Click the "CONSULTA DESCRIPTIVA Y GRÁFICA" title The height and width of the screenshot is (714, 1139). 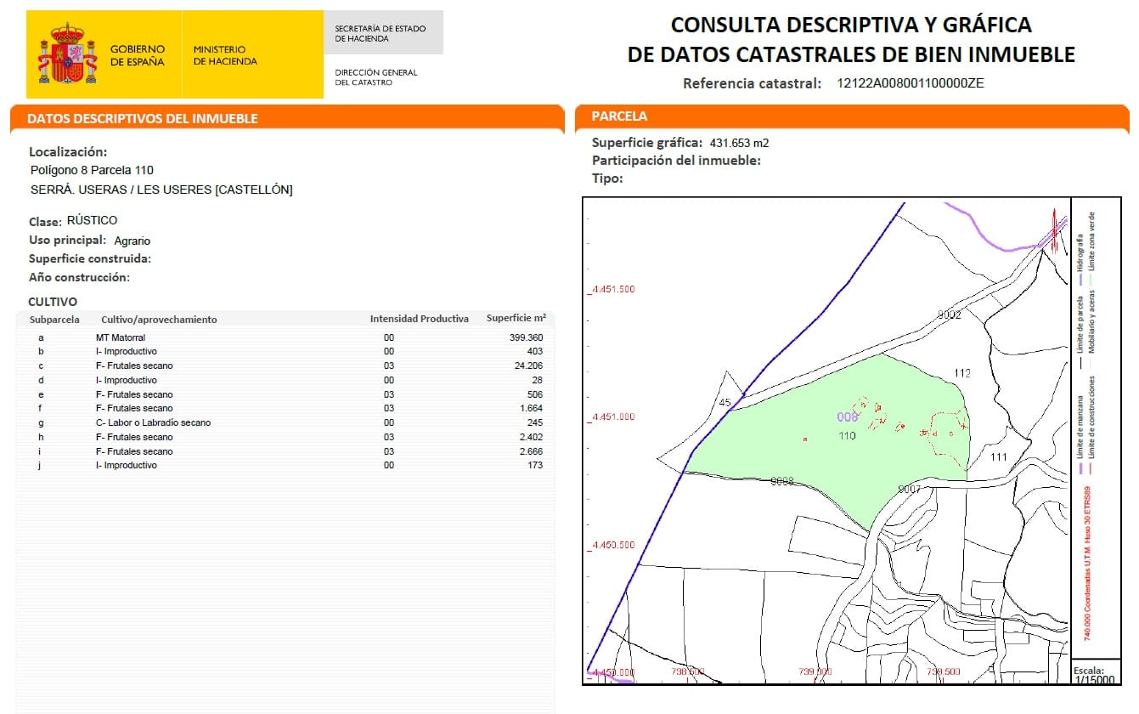851,25
